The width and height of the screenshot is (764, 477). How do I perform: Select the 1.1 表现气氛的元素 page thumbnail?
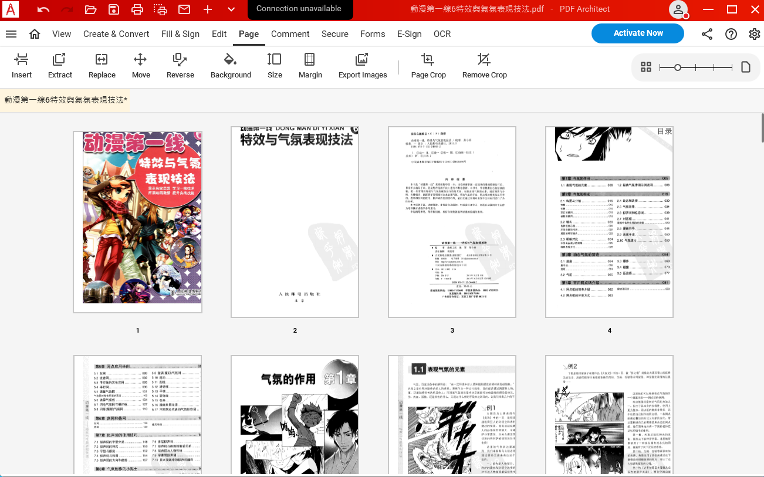(452, 414)
